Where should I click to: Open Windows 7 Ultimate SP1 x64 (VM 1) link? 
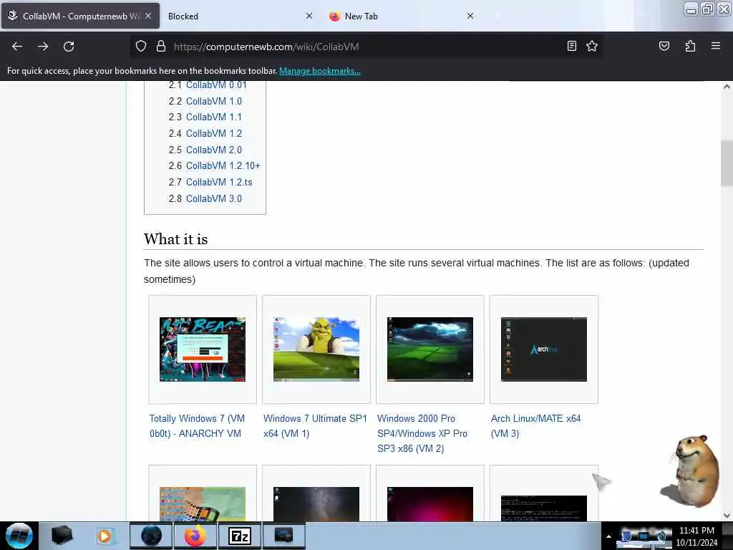tap(315, 426)
